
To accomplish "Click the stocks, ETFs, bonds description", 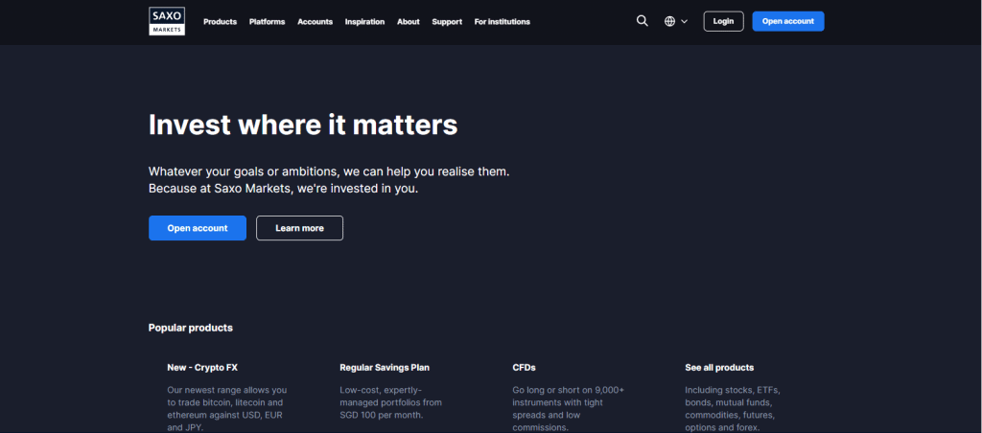I will pos(732,409).
